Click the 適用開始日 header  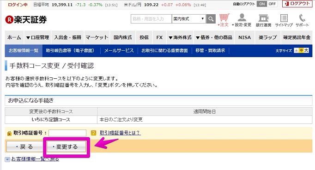click(x=205, y=111)
